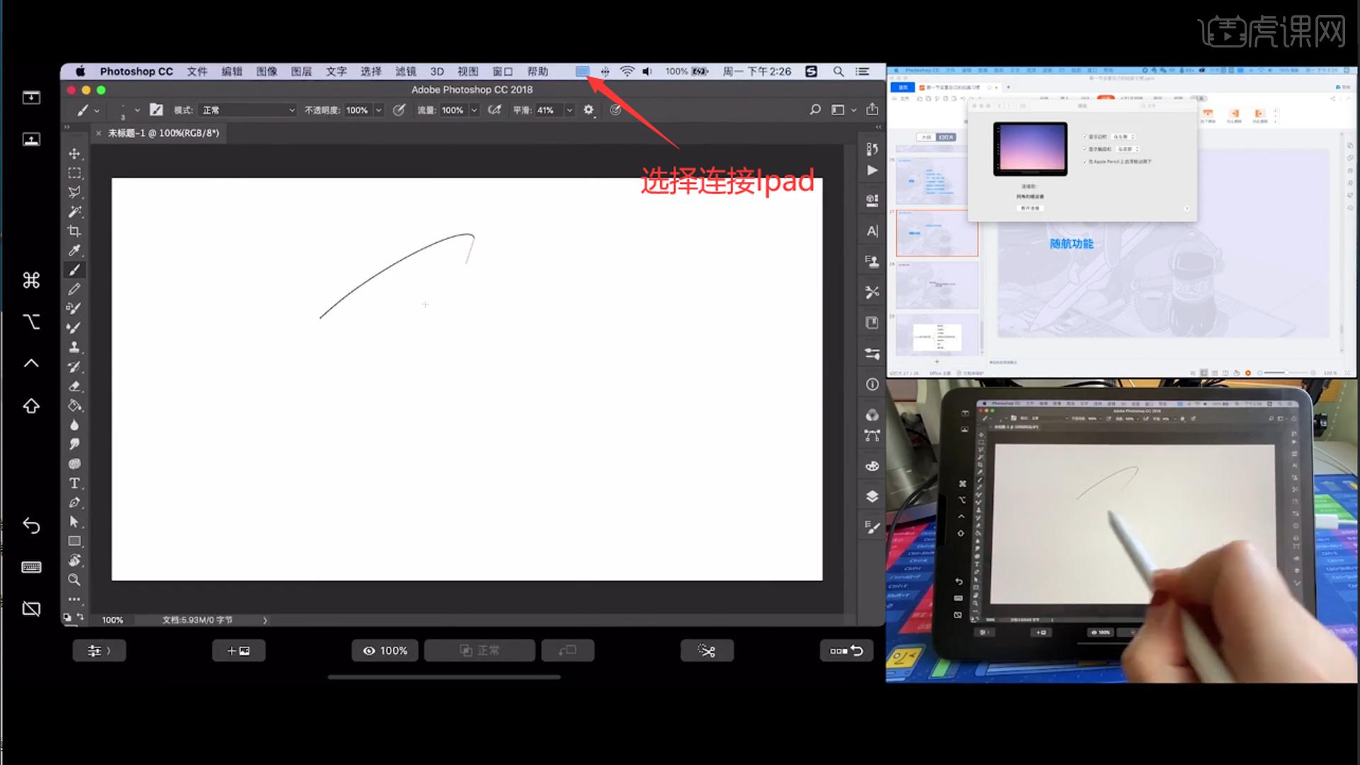The height and width of the screenshot is (765, 1360).
Task: Open the 图层 menu
Action: pos(301,72)
